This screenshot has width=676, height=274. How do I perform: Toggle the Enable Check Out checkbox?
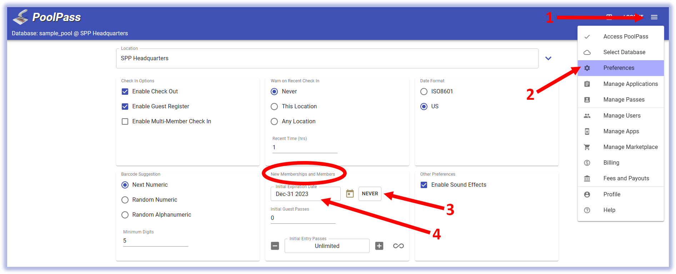coord(125,92)
